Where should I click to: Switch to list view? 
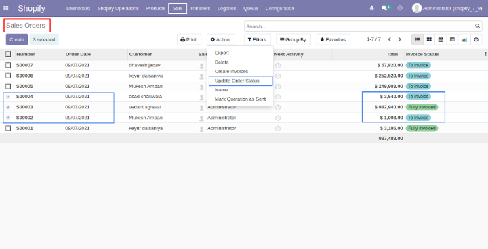[418, 39]
